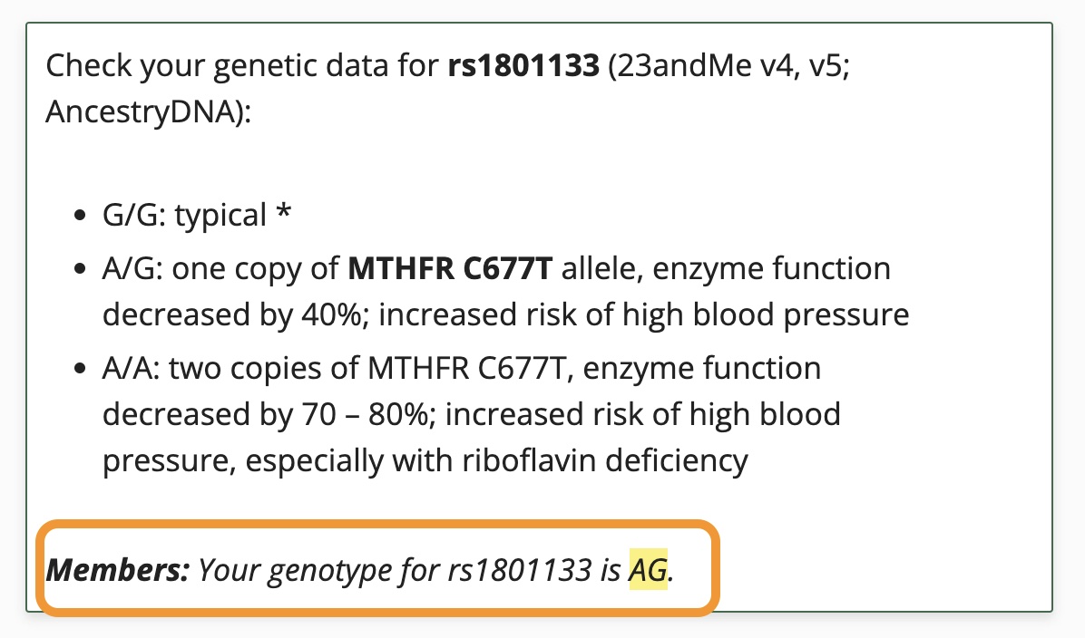
Task: Click the bullet dot beside A/A
Action: tap(80, 369)
